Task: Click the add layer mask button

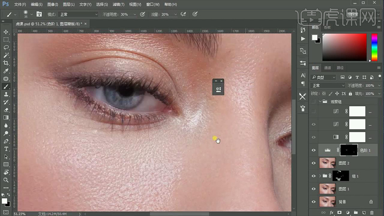Action: coord(339,213)
